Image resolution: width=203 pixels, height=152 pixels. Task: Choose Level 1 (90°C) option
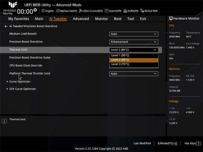pyautogui.click(x=134, y=56)
